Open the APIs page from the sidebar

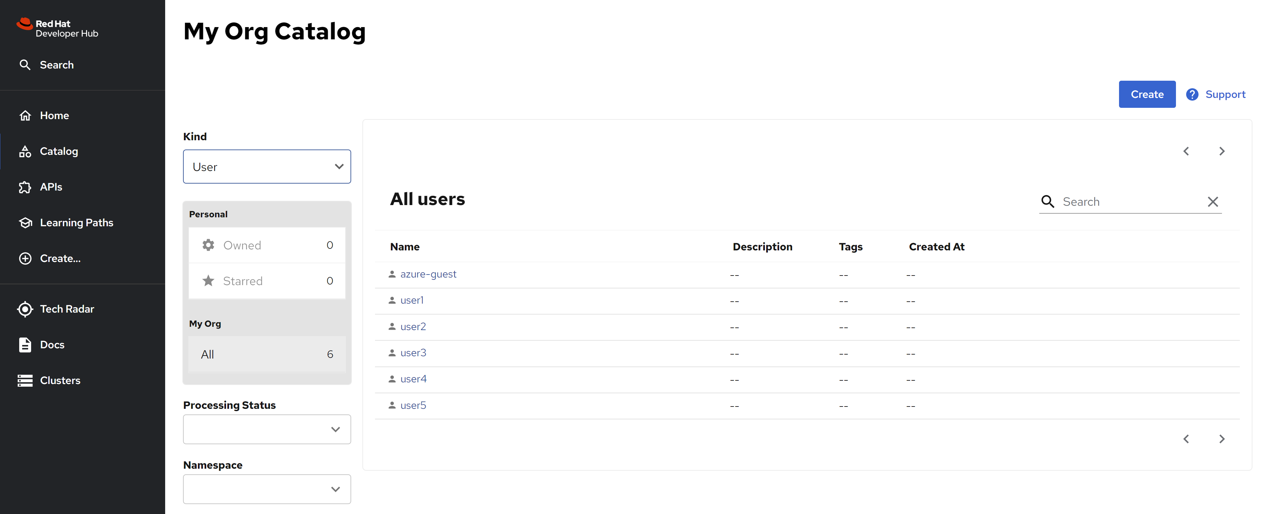(51, 187)
